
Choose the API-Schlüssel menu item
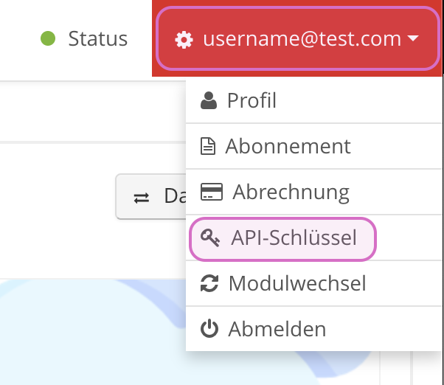tap(294, 238)
